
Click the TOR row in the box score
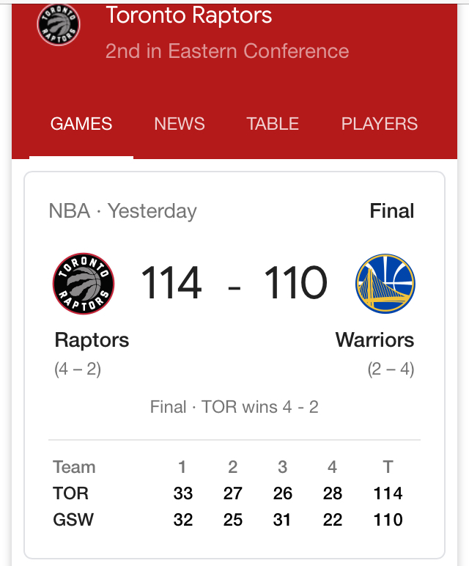click(71, 493)
